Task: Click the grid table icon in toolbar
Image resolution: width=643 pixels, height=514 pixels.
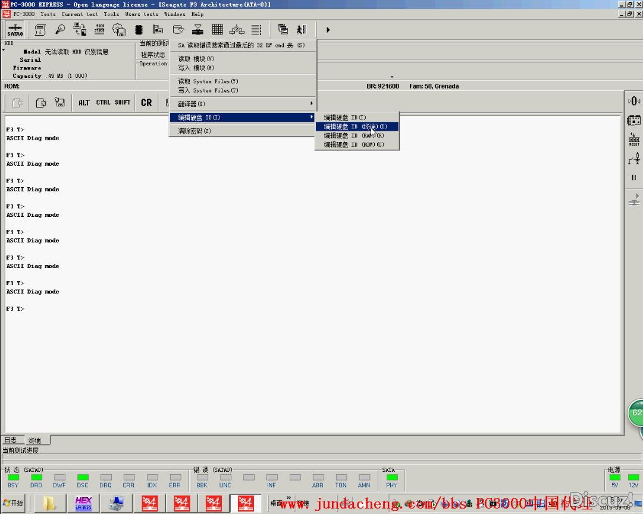Action: click(217, 30)
